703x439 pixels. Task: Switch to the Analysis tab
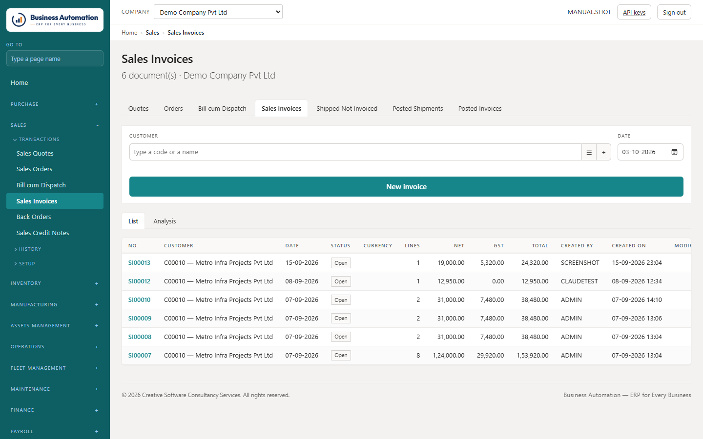pyautogui.click(x=165, y=221)
